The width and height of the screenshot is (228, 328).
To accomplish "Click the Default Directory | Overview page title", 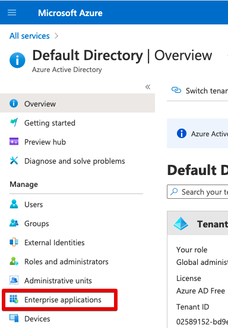I will click(122, 55).
